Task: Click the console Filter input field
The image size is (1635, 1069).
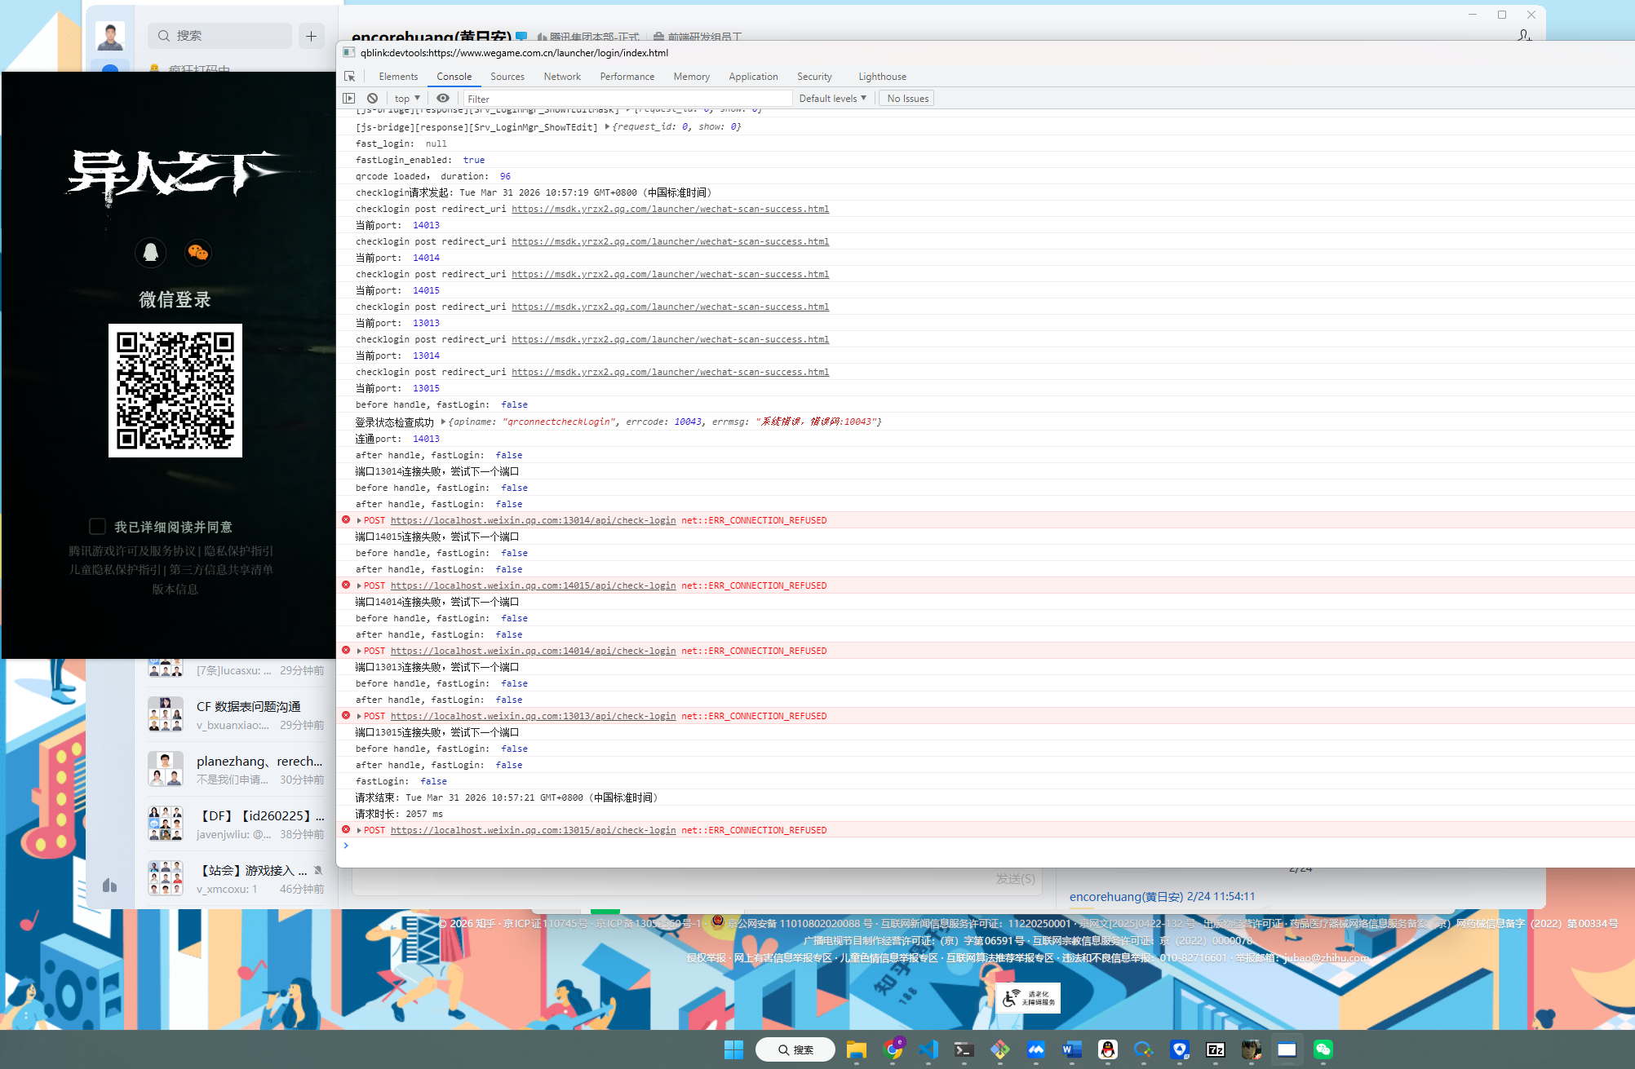Action: point(627,99)
